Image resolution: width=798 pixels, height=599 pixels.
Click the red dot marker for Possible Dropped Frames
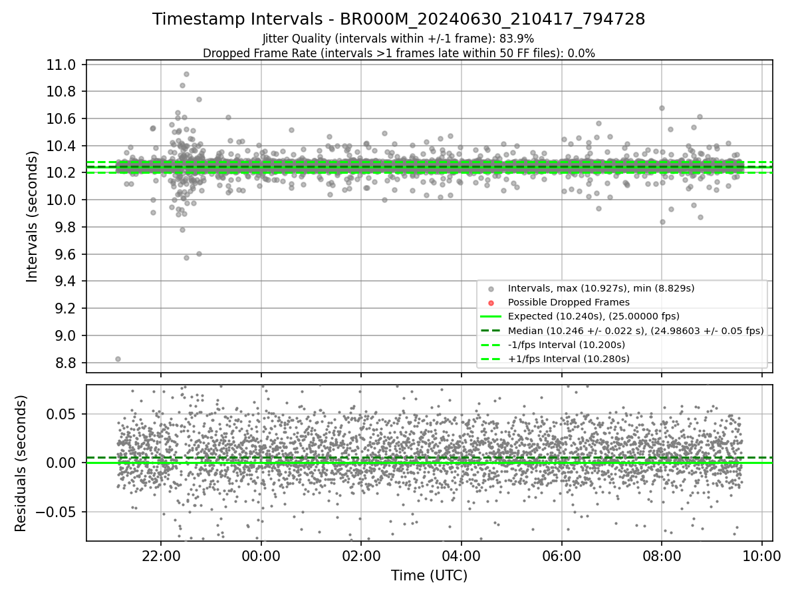point(491,303)
